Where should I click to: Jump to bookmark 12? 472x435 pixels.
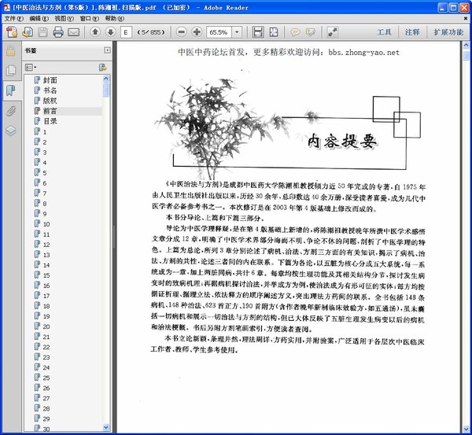pyautogui.click(x=46, y=245)
